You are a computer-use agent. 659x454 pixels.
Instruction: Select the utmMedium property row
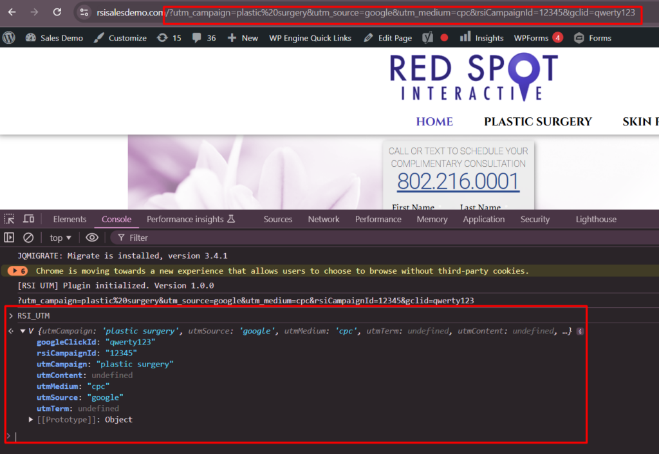pos(73,386)
